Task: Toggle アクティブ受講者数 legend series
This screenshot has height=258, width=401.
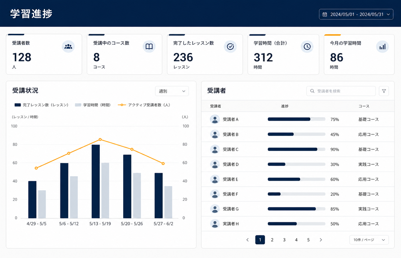Action: [144, 105]
